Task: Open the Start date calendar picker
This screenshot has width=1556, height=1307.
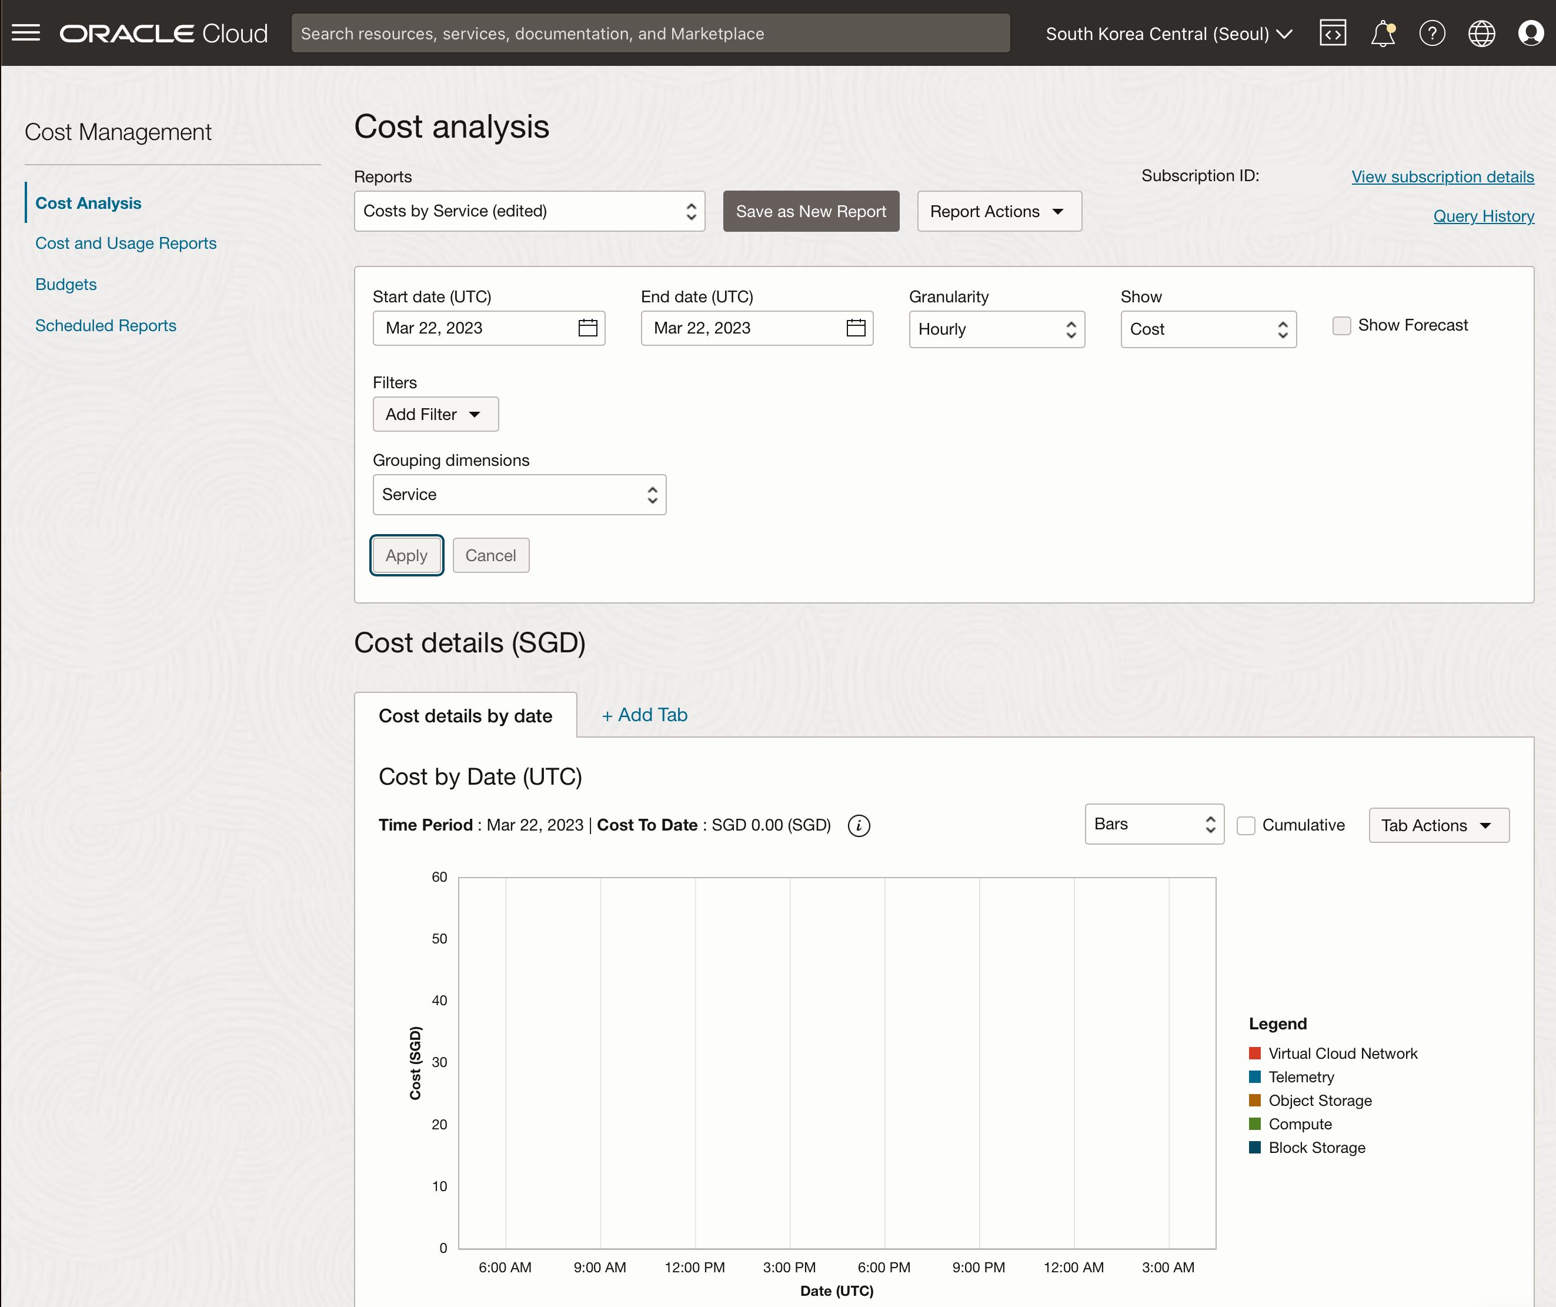Action: click(x=587, y=328)
